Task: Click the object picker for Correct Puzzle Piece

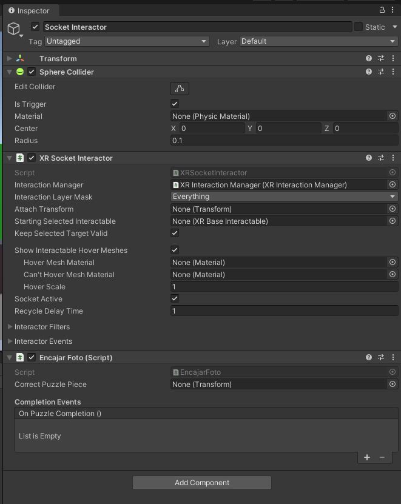Action: 393,384
